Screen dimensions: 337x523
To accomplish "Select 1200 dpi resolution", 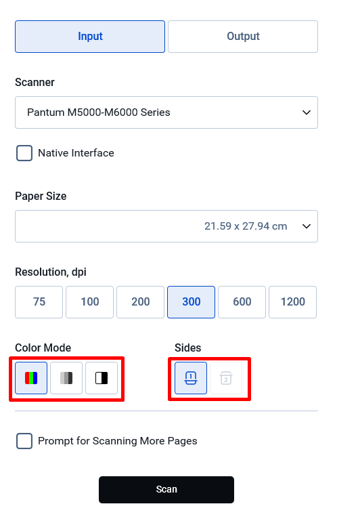I will coord(292,302).
